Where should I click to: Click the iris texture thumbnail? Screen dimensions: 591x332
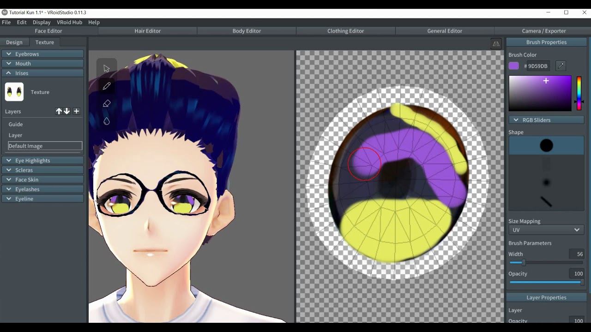click(x=14, y=92)
